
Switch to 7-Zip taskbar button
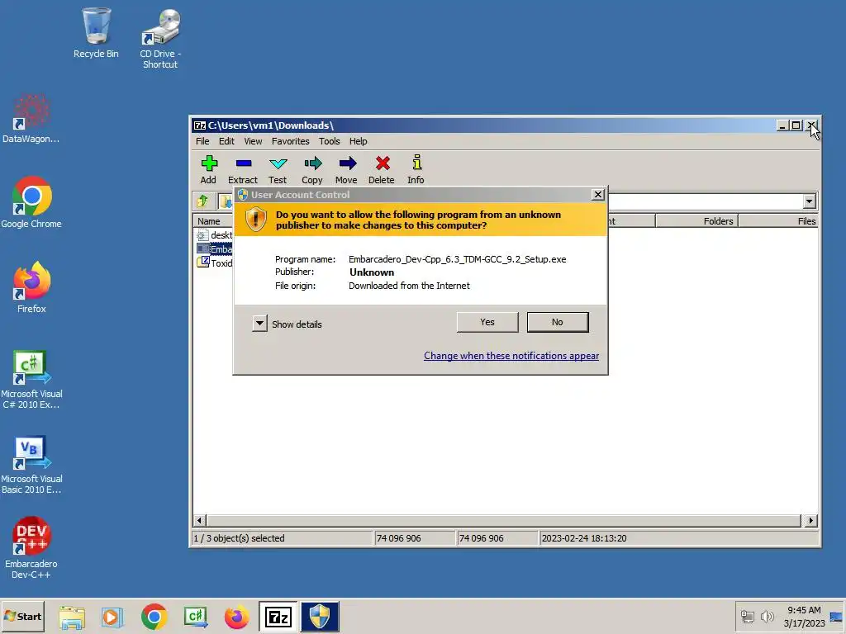click(x=278, y=617)
